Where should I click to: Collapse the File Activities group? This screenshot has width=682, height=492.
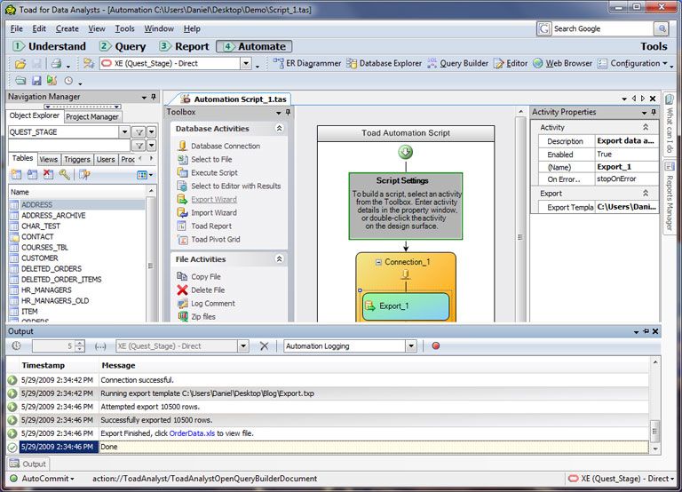tap(279, 258)
